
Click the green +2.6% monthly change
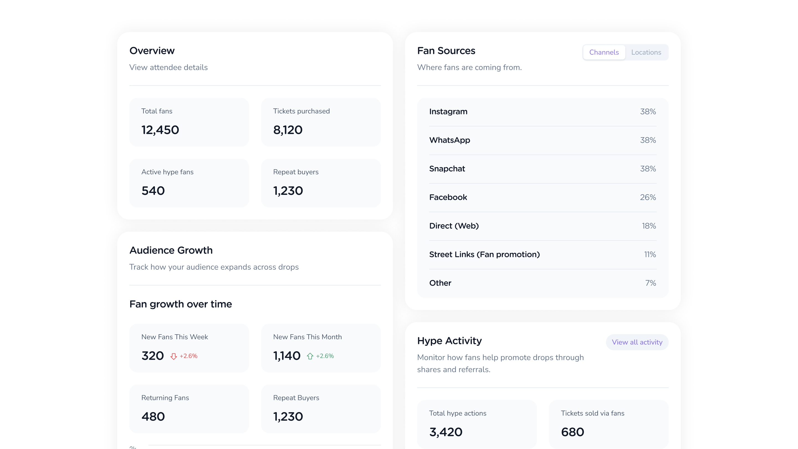point(325,356)
